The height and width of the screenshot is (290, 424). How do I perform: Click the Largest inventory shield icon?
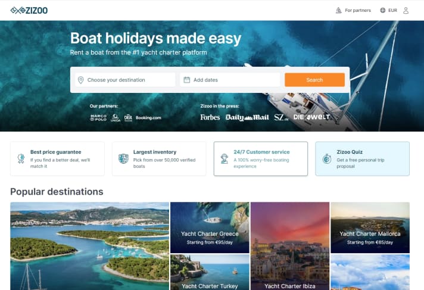click(x=123, y=158)
